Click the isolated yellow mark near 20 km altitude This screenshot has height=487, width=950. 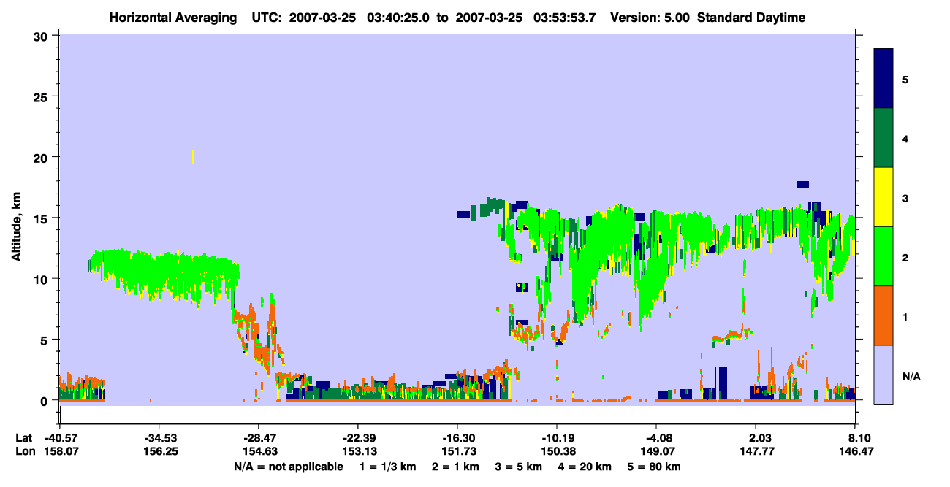[193, 157]
